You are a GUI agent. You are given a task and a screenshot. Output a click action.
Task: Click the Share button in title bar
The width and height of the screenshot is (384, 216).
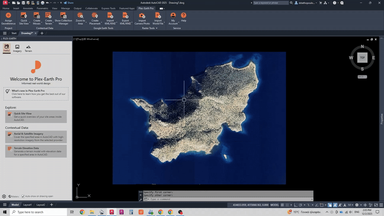coord(69,3)
